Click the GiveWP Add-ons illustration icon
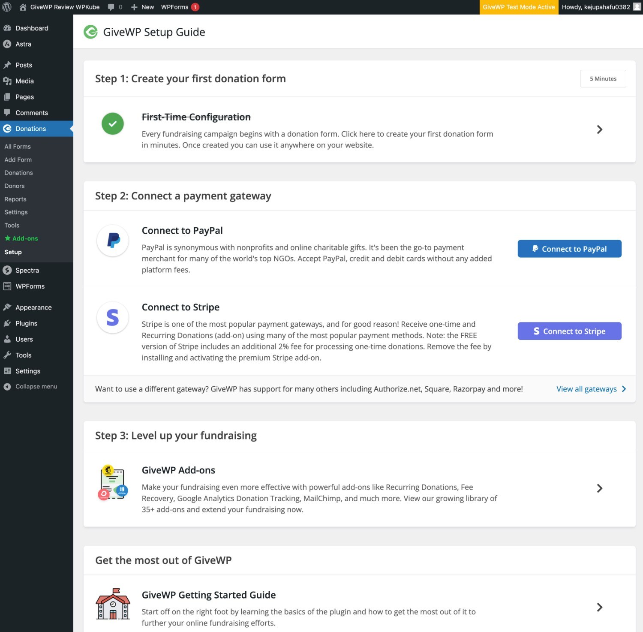This screenshot has height=632, width=643. pyautogui.click(x=113, y=483)
